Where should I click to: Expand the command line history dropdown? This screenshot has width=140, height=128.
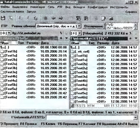point(135,118)
